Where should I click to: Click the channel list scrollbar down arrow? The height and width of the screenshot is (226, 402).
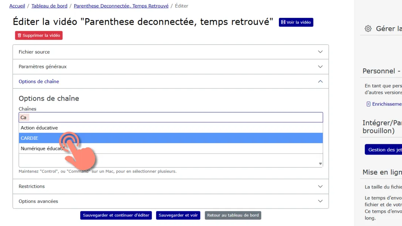(x=320, y=163)
